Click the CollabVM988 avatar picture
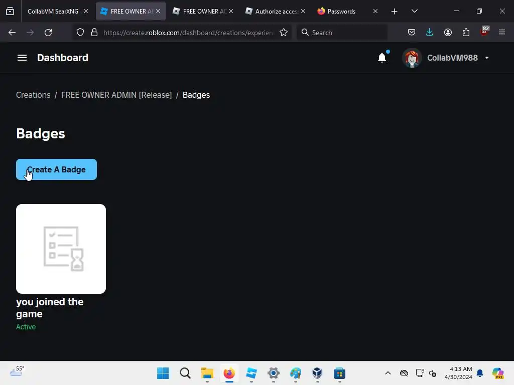 coord(412,58)
